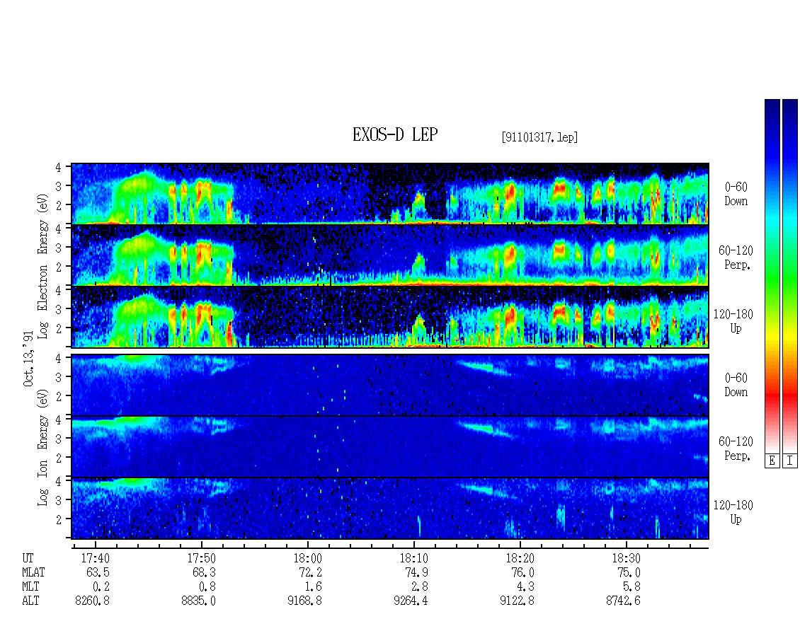Select the 18:00 time tick label
Image resolution: width=800 pixels, height=619 pixels.
coord(308,558)
